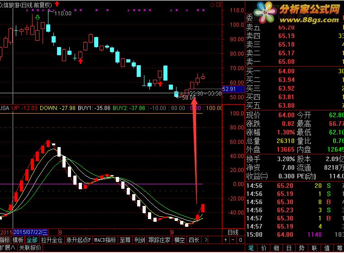The width and height of the screenshot is (344, 253).
Task: Click the 卖五 price 65.20
Action: tap(287, 28)
